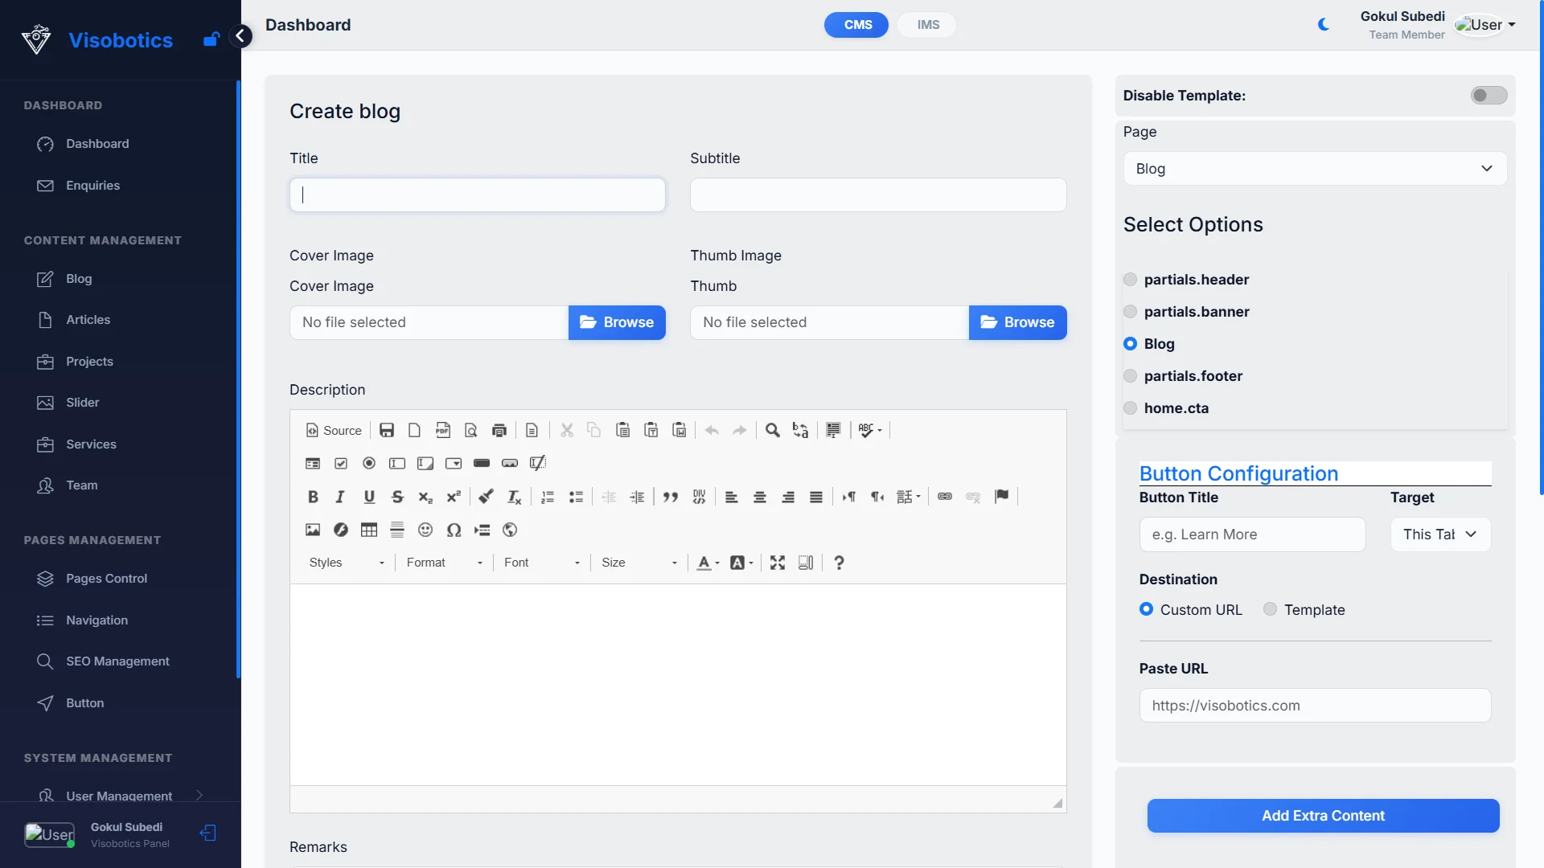Expand the Target dropdown showing This Tab
The width and height of the screenshot is (1544, 868).
pos(1439,534)
